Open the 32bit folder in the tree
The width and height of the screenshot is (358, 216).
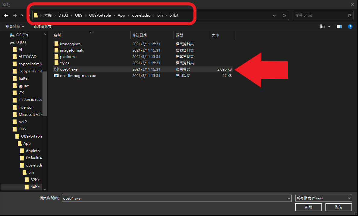point(35,180)
